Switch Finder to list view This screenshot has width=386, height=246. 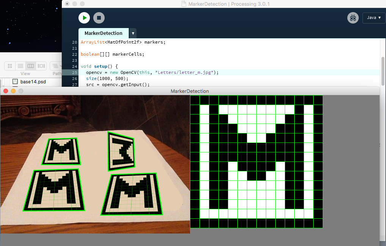click(x=20, y=66)
